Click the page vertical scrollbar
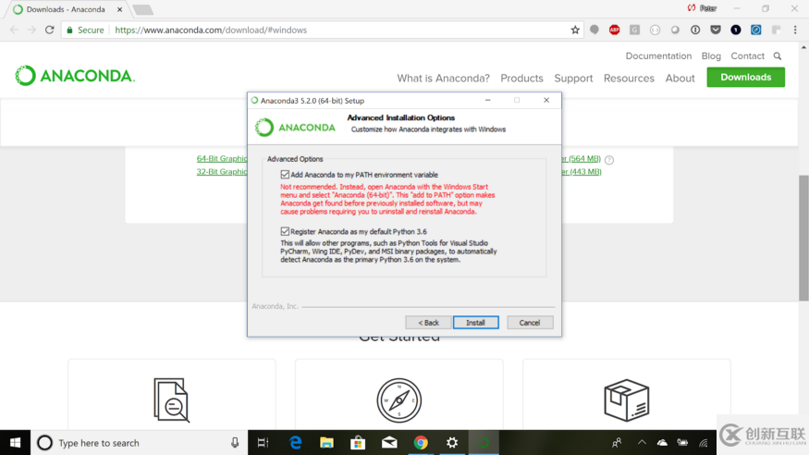 point(803,238)
